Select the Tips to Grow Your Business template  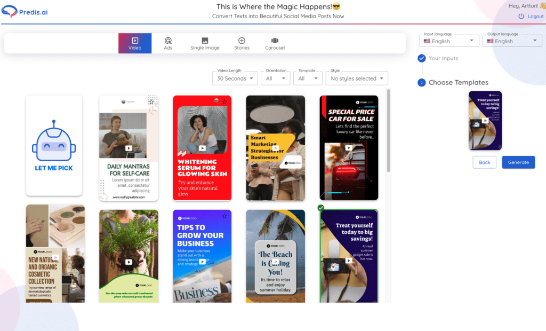point(202,256)
